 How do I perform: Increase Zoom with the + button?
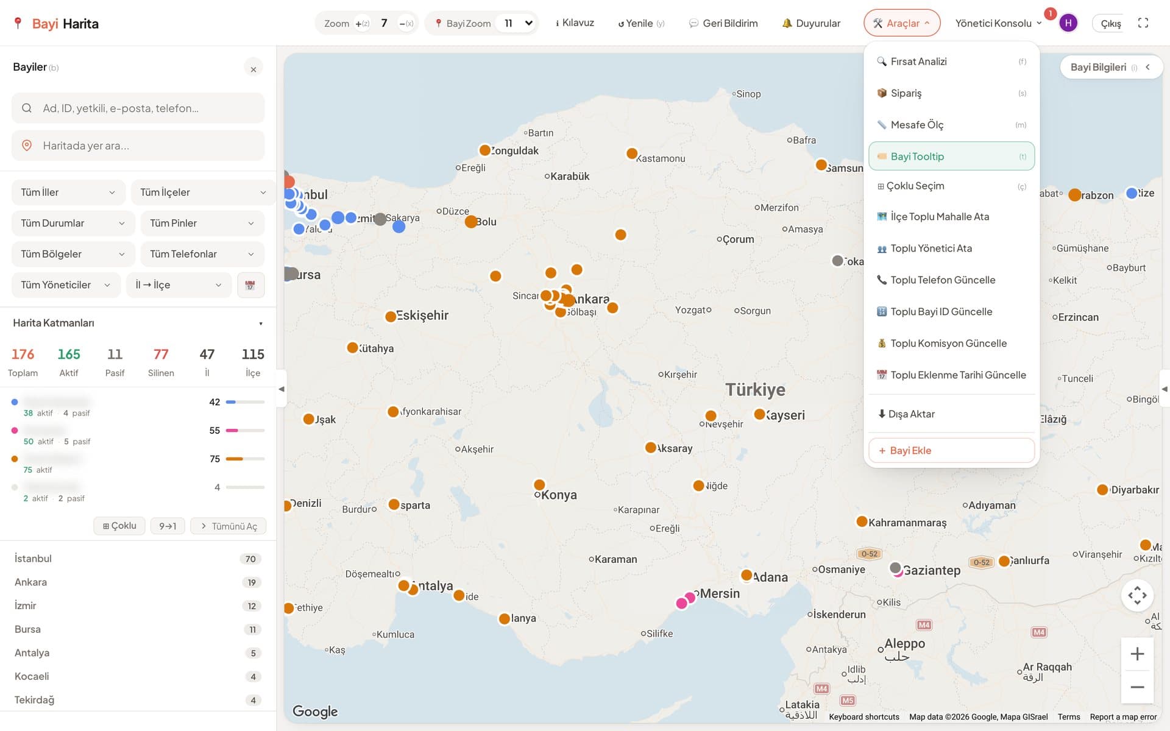tap(362, 24)
